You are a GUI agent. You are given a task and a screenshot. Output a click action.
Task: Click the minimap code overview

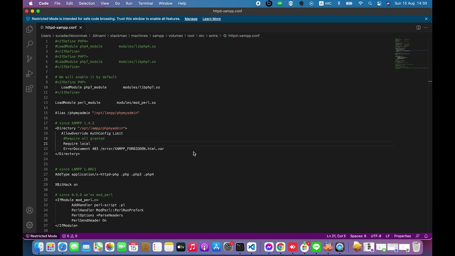pos(411,53)
